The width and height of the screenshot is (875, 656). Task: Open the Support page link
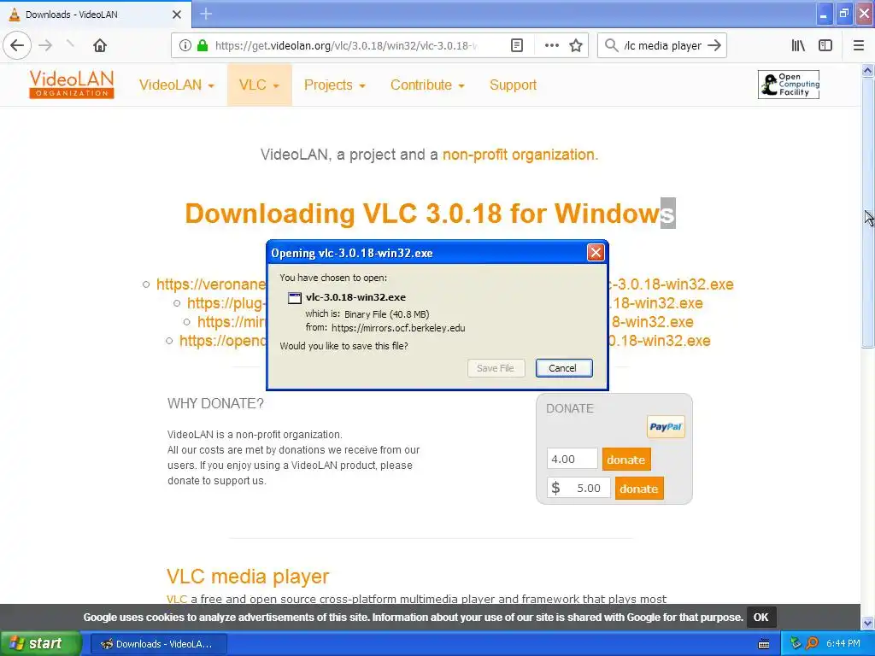point(513,85)
